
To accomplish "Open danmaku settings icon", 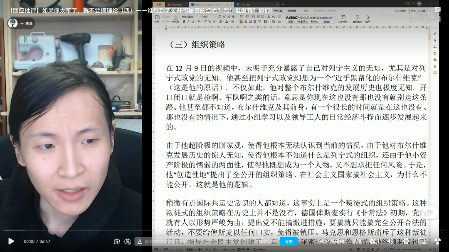I will pos(128,242).
